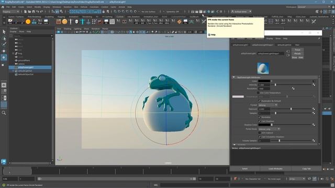Expand the frog node in Outliner

[x=13, y=53]
